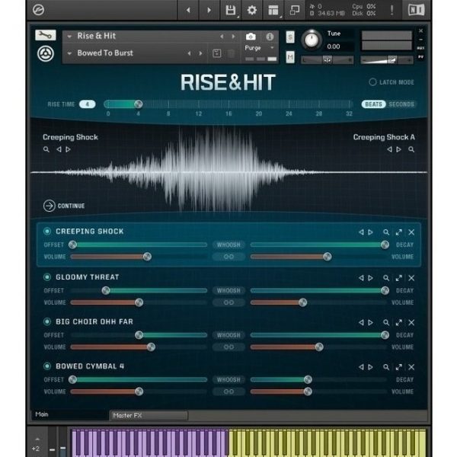Image resolution: width=457 pixels, height=457 pixels.
Task: Select next sound under Creeping Shock A label
Action: [398, 149]
